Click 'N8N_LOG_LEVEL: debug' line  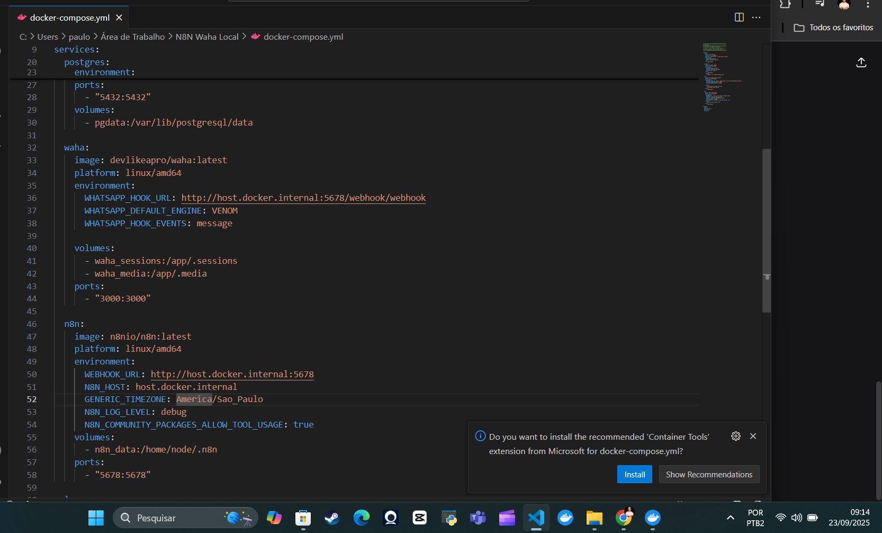click(x=136, y=412)
